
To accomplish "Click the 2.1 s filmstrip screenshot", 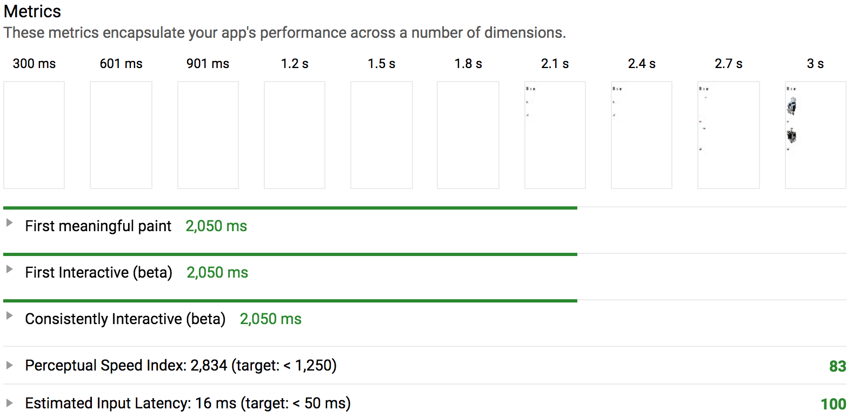I will point(555,135).
